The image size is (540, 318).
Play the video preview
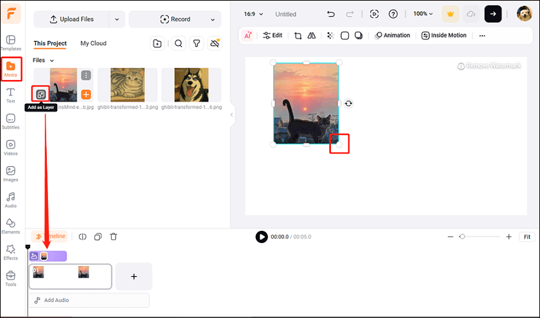tap(262, 237)
